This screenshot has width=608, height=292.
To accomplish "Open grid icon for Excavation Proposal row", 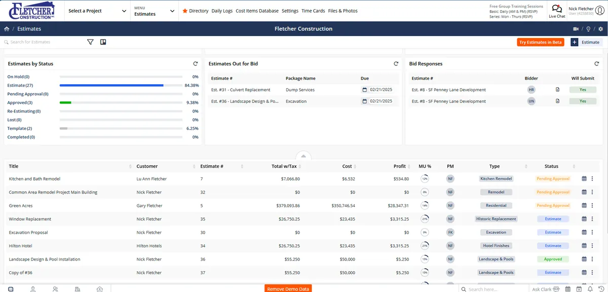I will pyautogui.click(x=584, y=232).
